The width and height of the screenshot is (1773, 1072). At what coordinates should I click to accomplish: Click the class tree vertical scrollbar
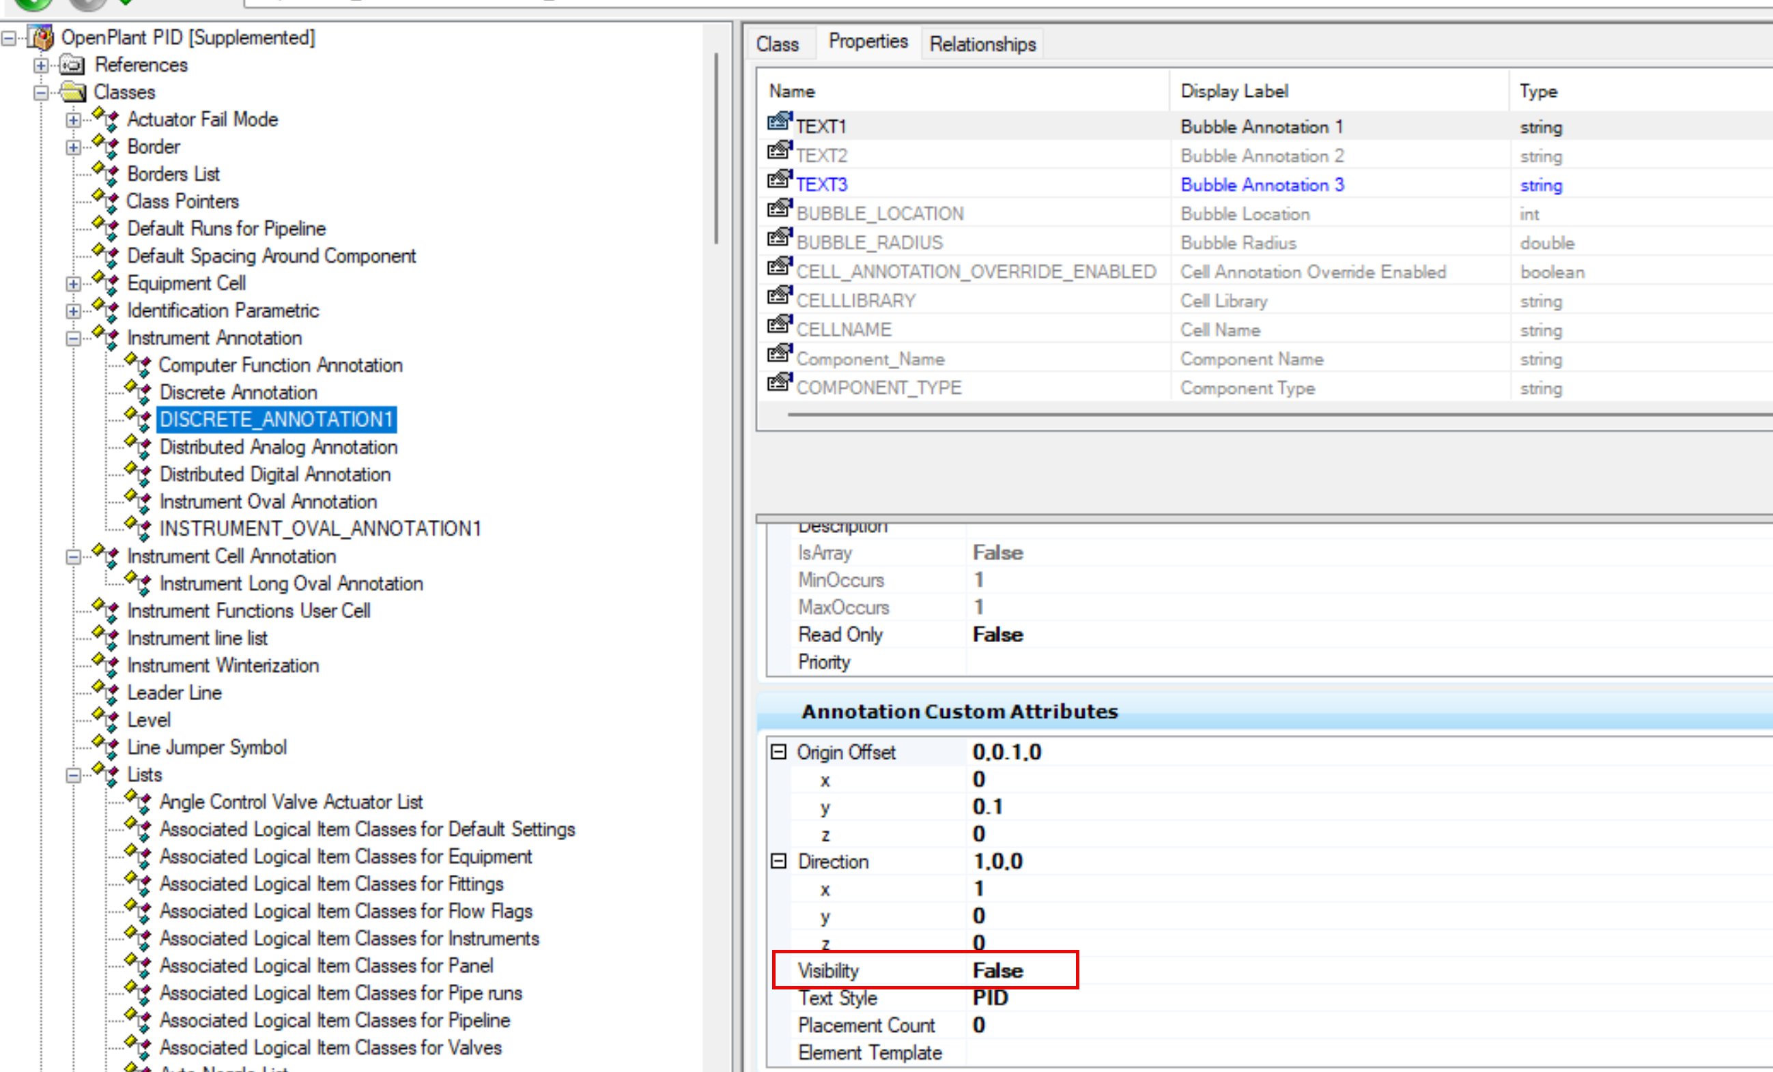tap(716, 149)
